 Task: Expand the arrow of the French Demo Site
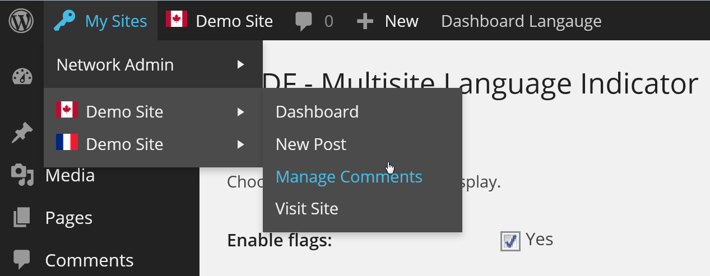coord(240,144)
